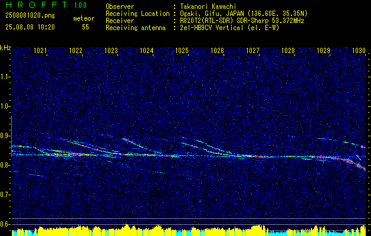Click the yellow signal level histogram at bottom
The image size is (371, 236).
(189, 231)
